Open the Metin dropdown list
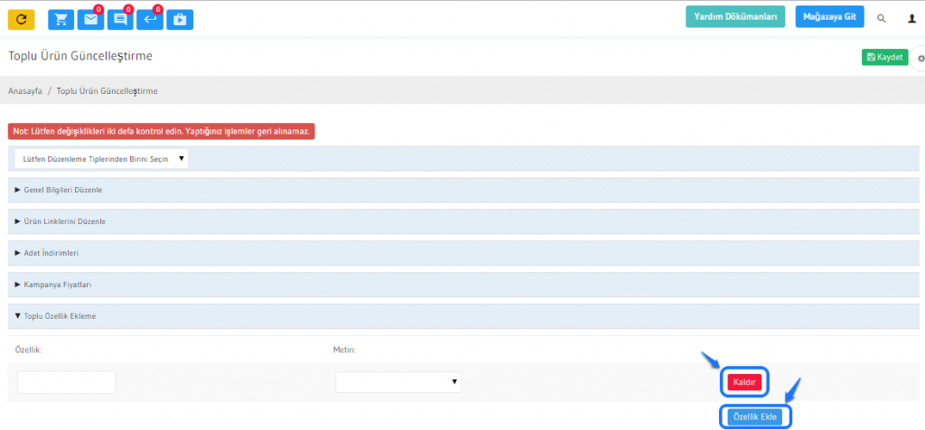 [x=398, y=382]
